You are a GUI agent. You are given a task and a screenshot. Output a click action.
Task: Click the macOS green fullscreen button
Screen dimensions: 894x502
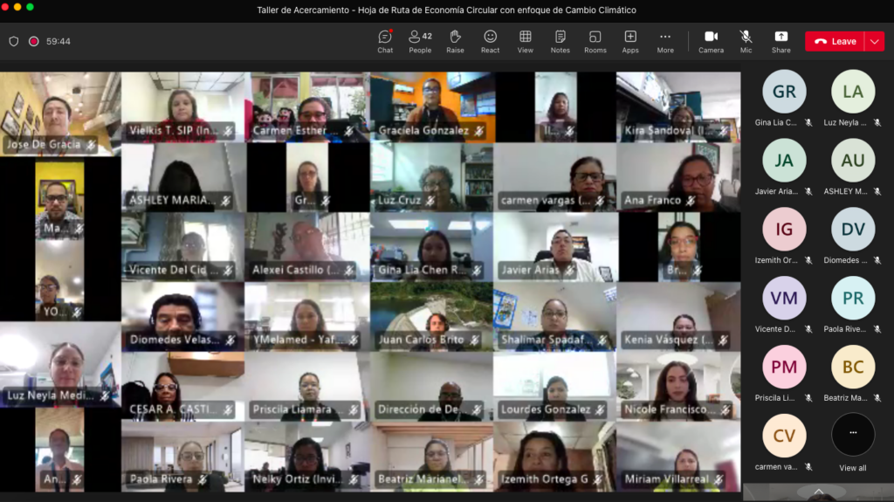(x=31, y=7)
